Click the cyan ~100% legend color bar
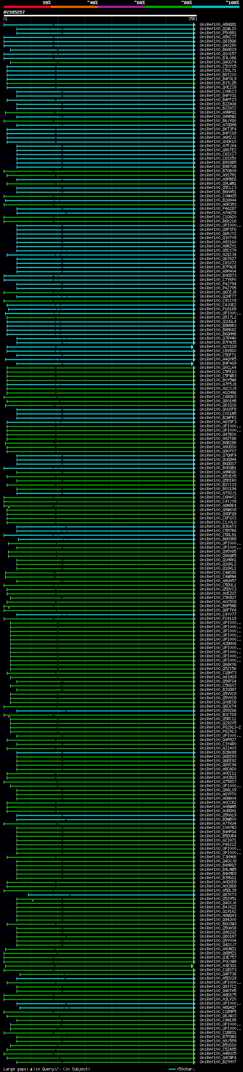The image size is (243, 1072). pyautogui.click(x=216, y=7)
